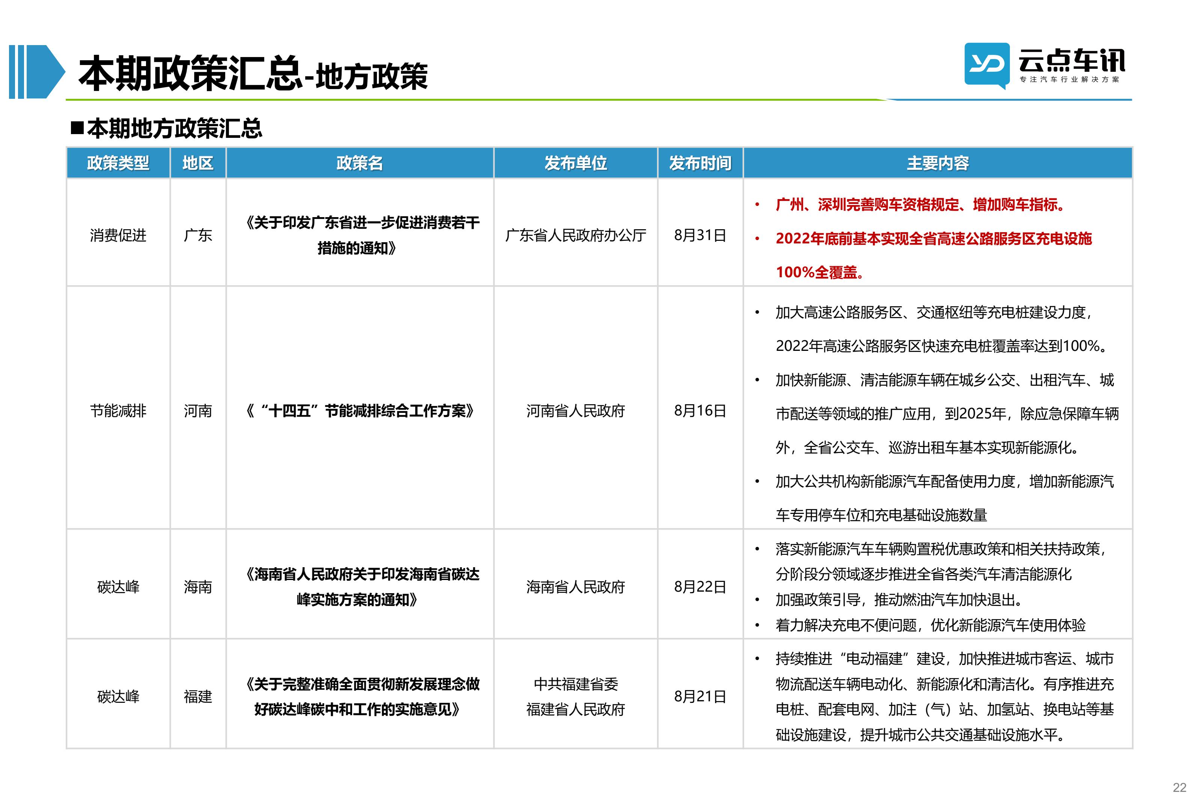
Task: Click the “十四五”节能减排综合工作方案 policy name
Action: (x=360, y=411)
